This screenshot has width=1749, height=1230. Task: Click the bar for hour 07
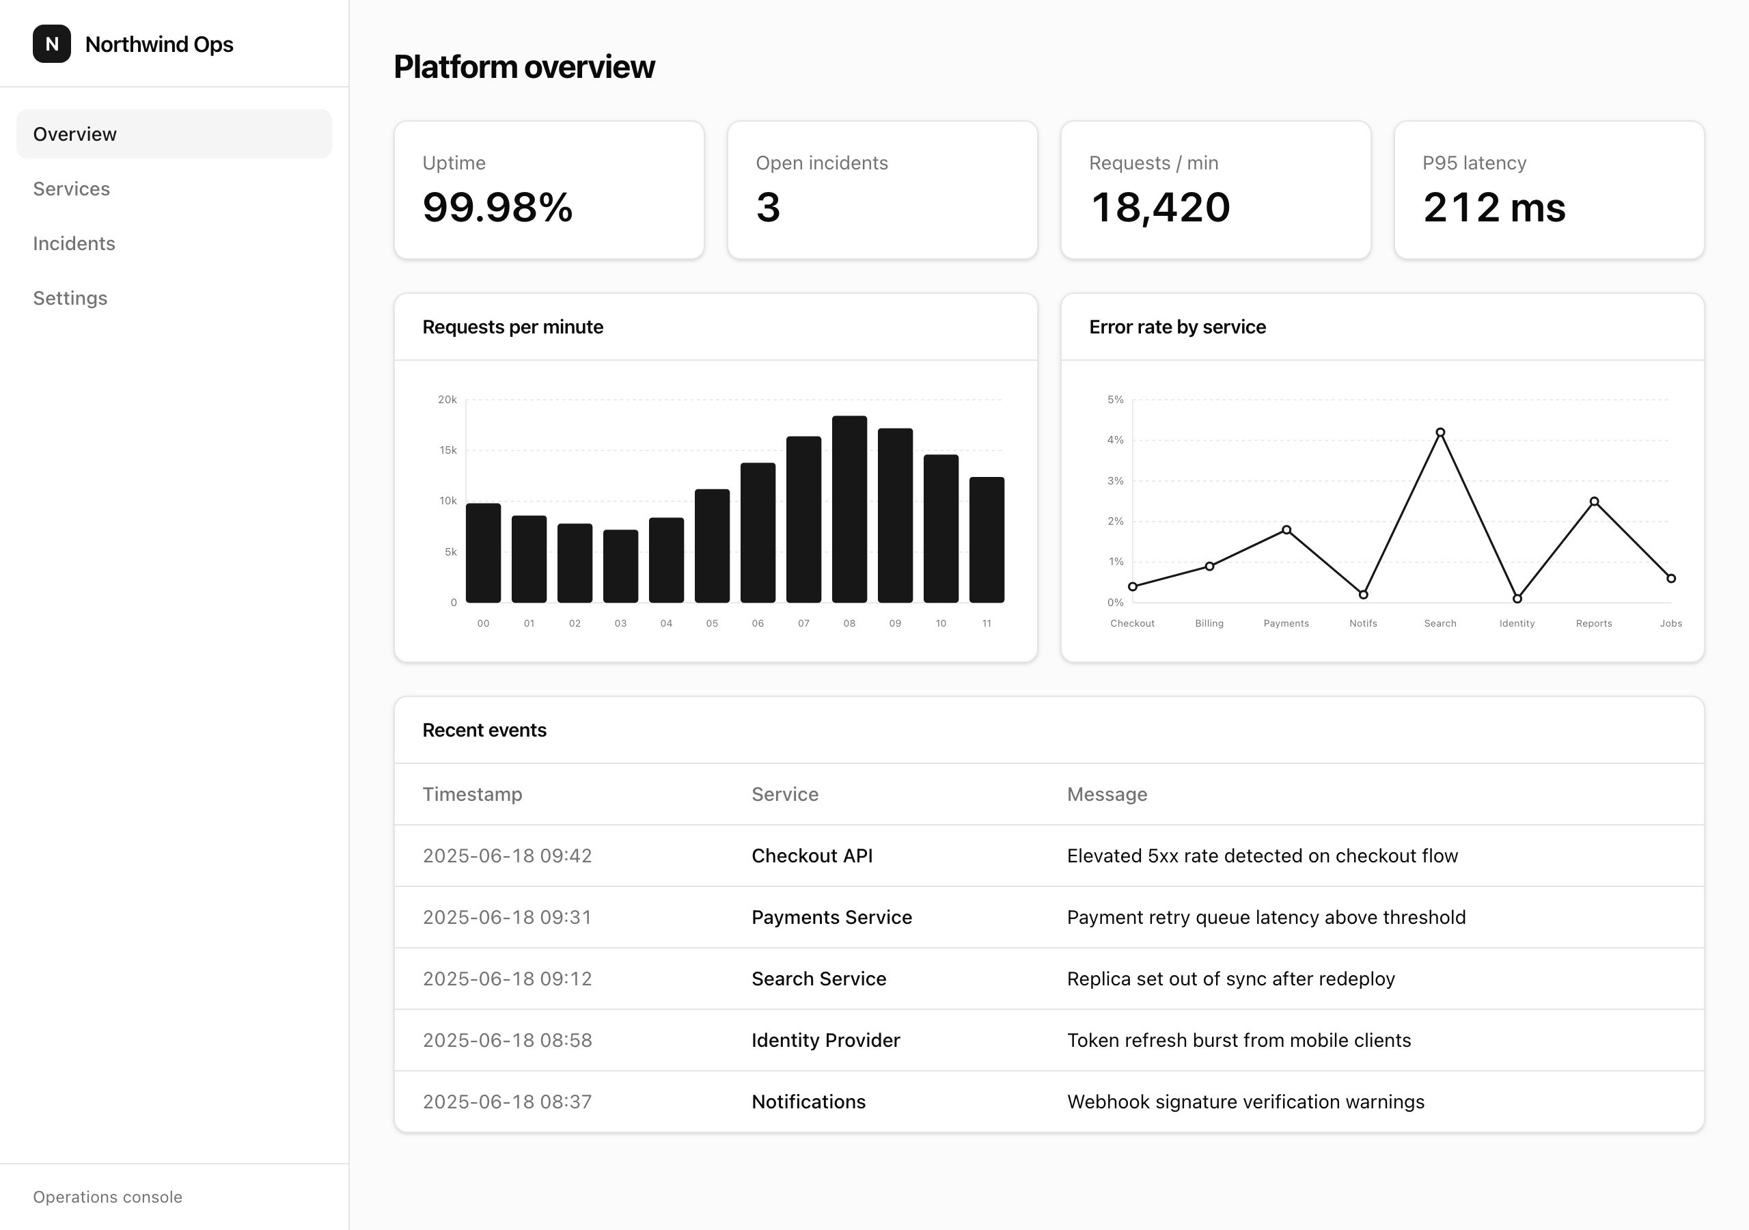coord(803,520)
